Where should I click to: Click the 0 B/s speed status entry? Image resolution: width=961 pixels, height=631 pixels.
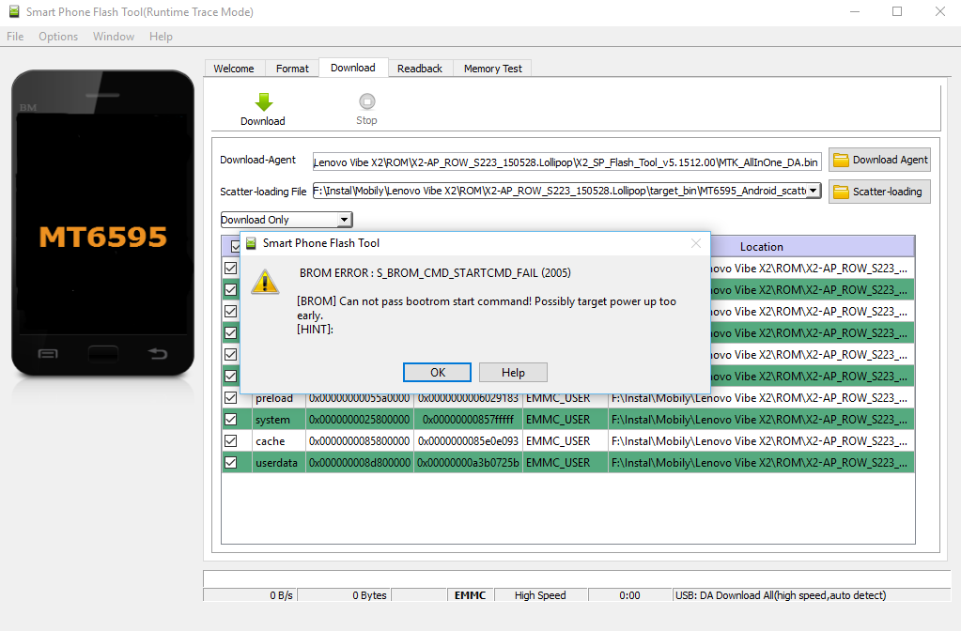[x=250, y=595]
